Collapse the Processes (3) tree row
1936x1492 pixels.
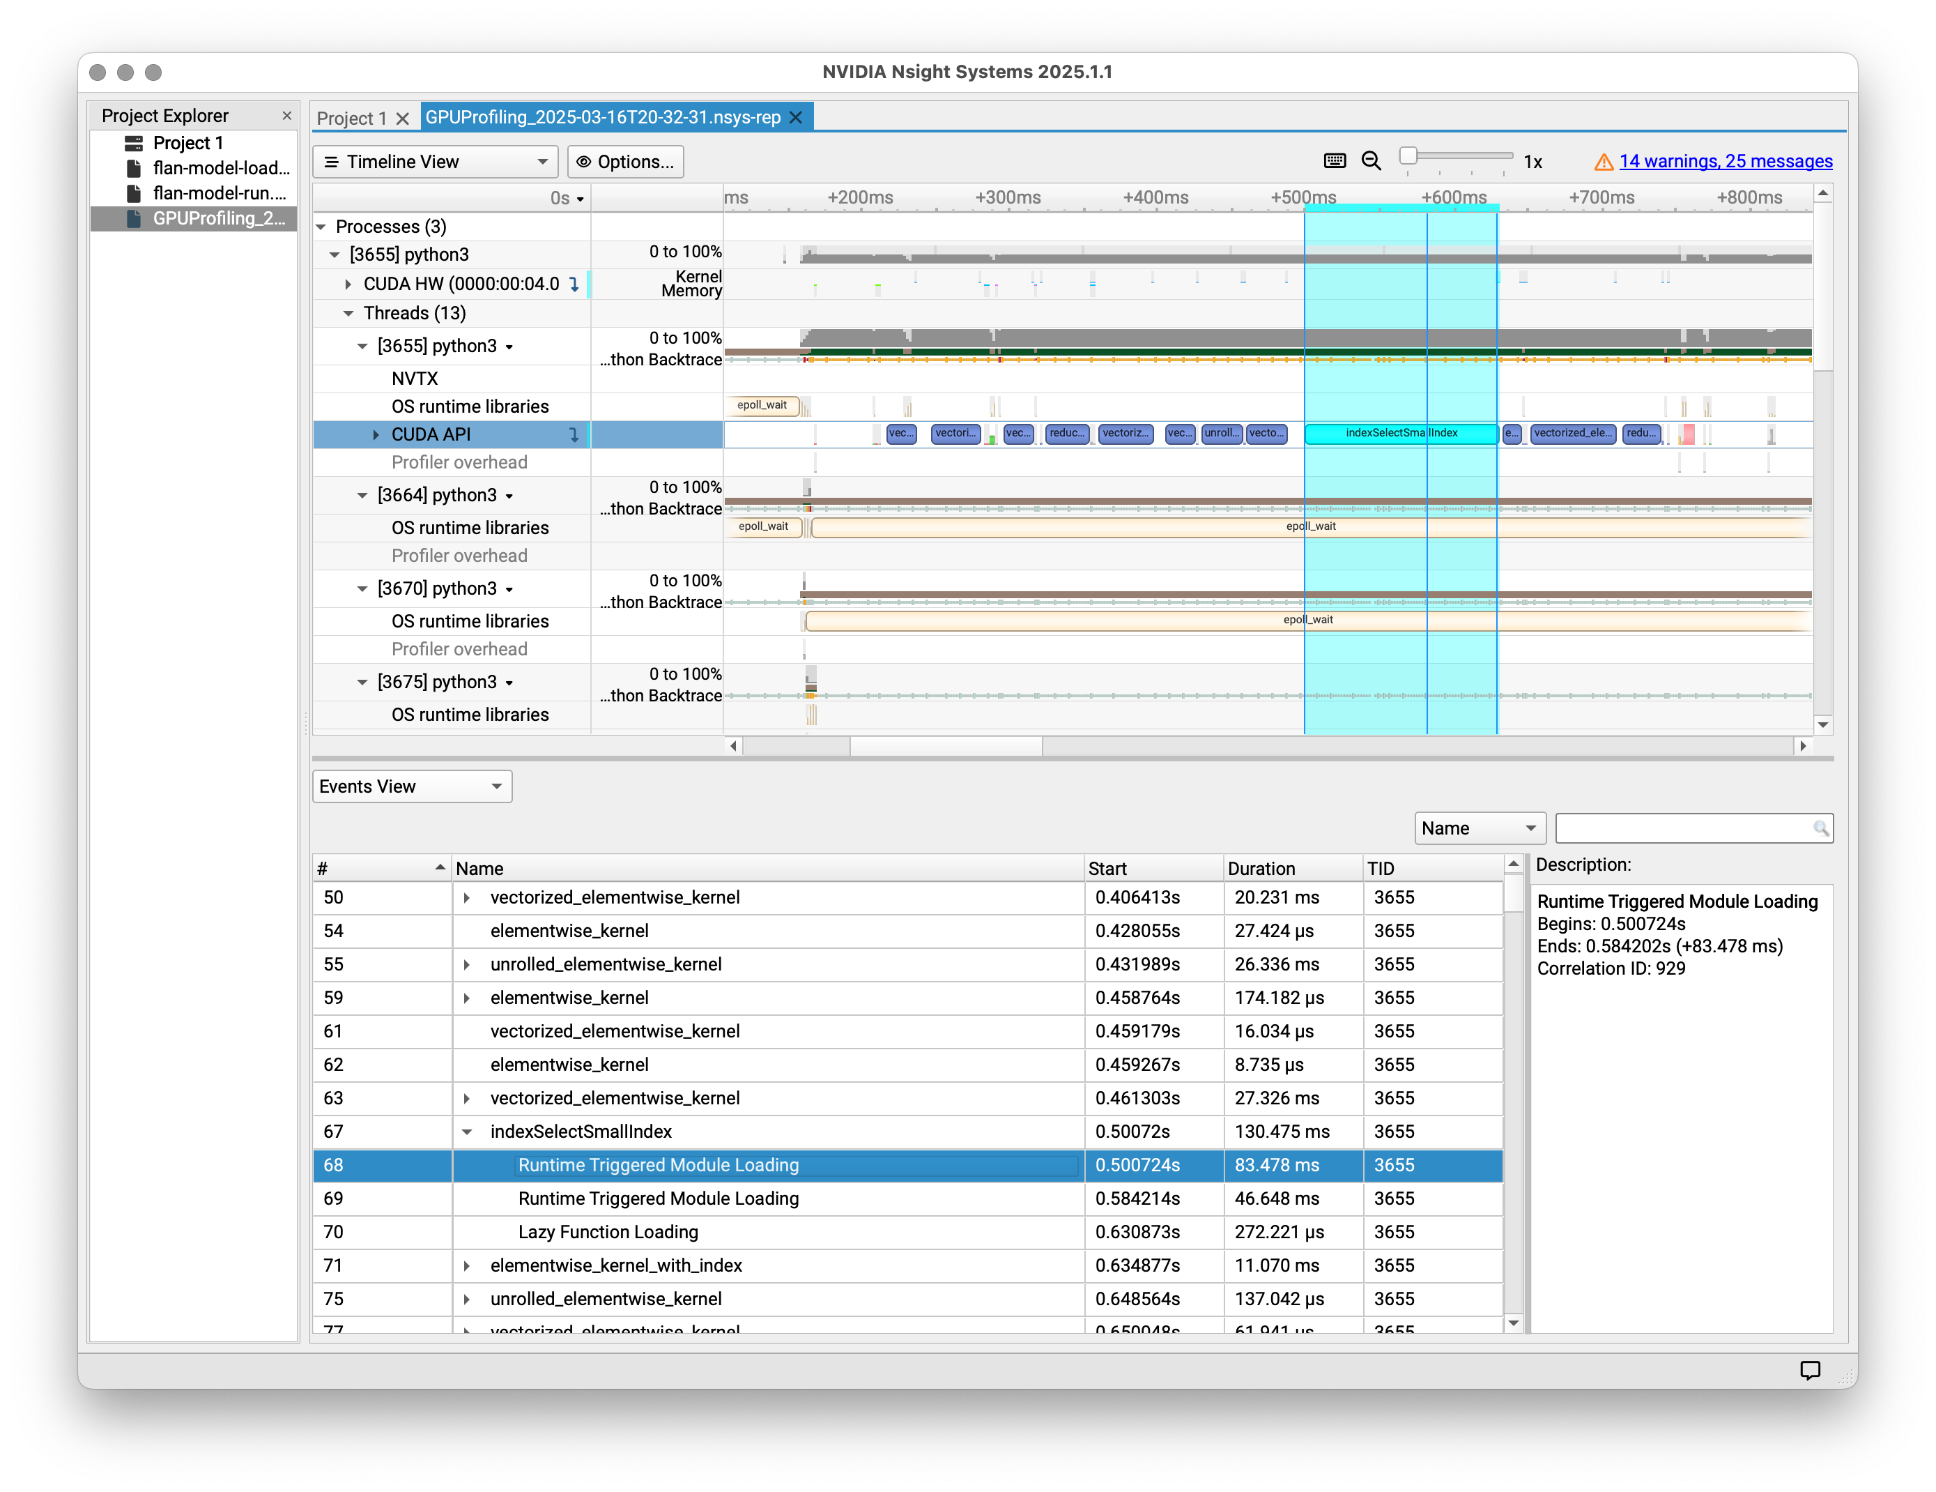click(321, 227)
